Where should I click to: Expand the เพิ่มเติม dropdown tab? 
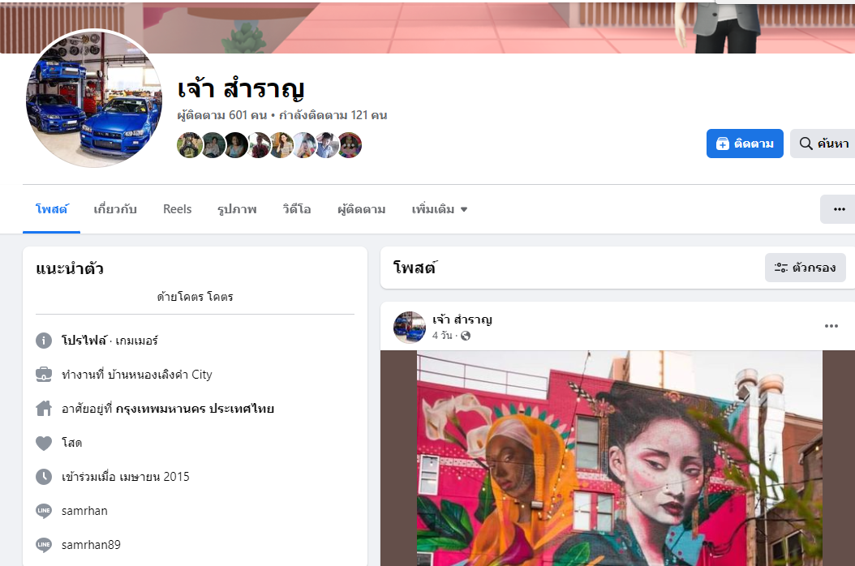tap(440, 209)
